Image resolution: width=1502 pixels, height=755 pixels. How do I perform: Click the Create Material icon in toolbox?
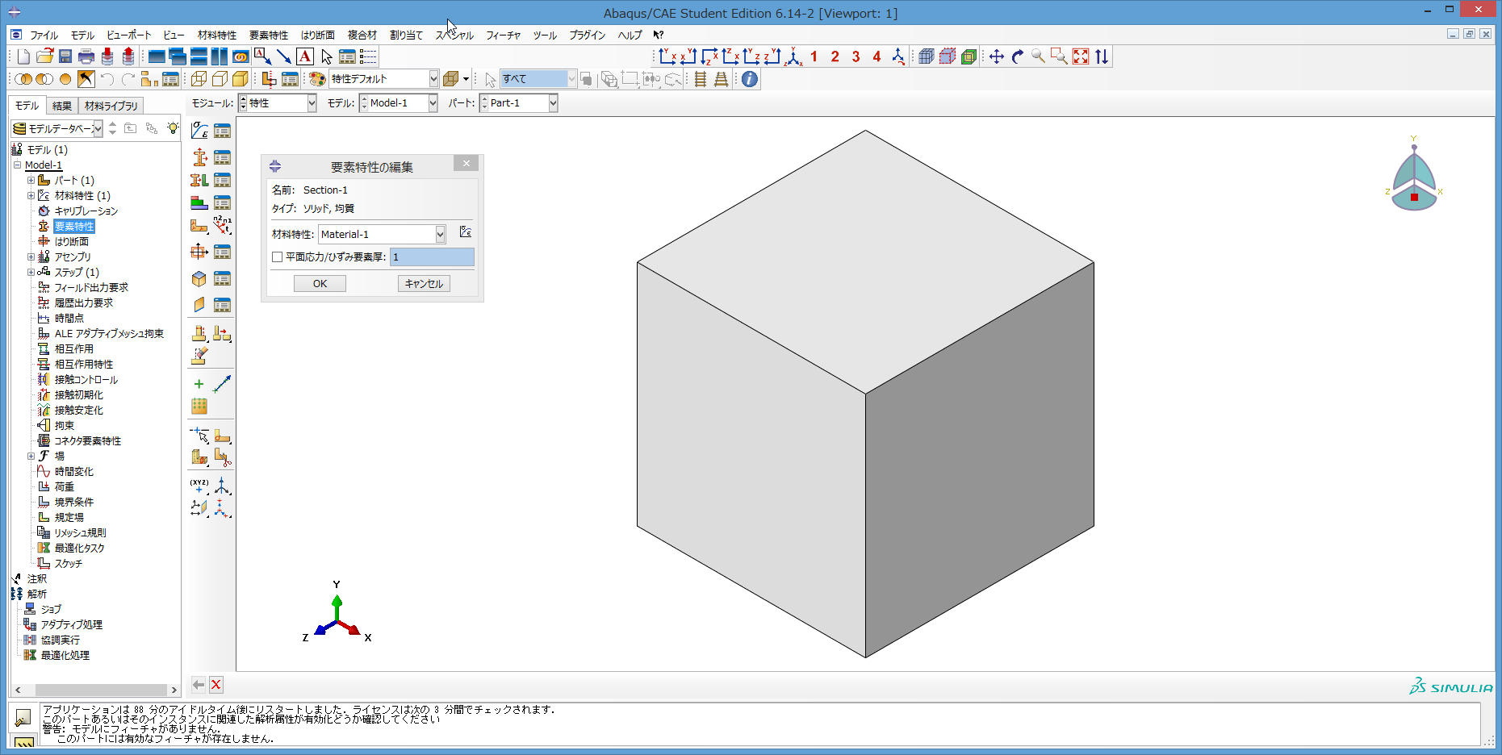(199, 131)
